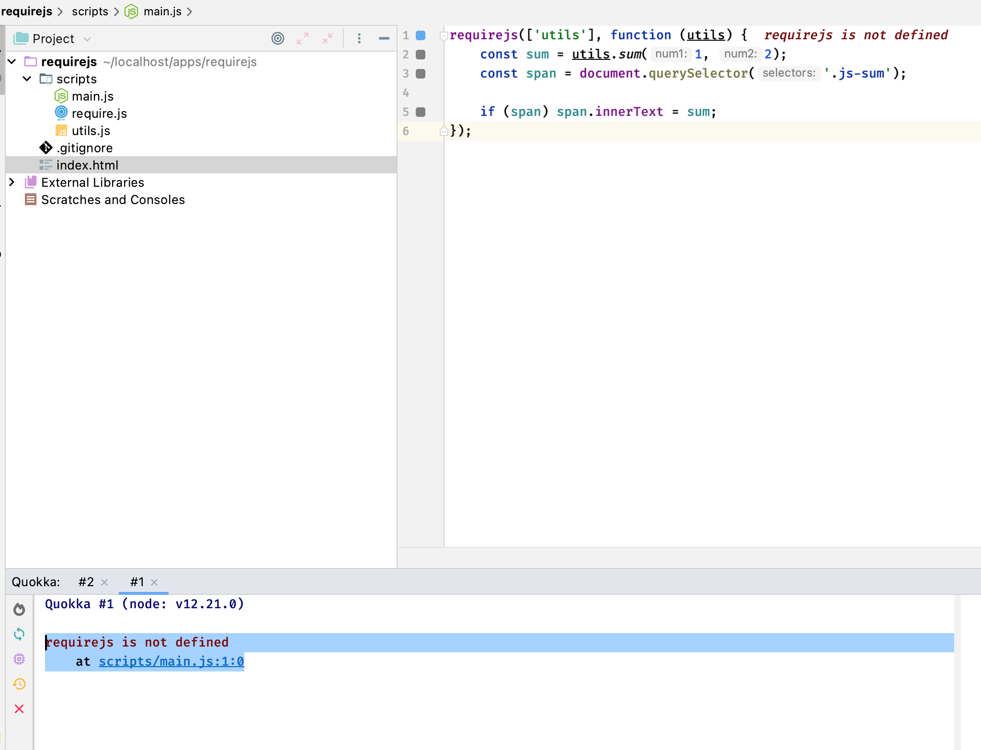Restart the Quokka session
Screen dimensions: 981x750
tap(19, 634)
